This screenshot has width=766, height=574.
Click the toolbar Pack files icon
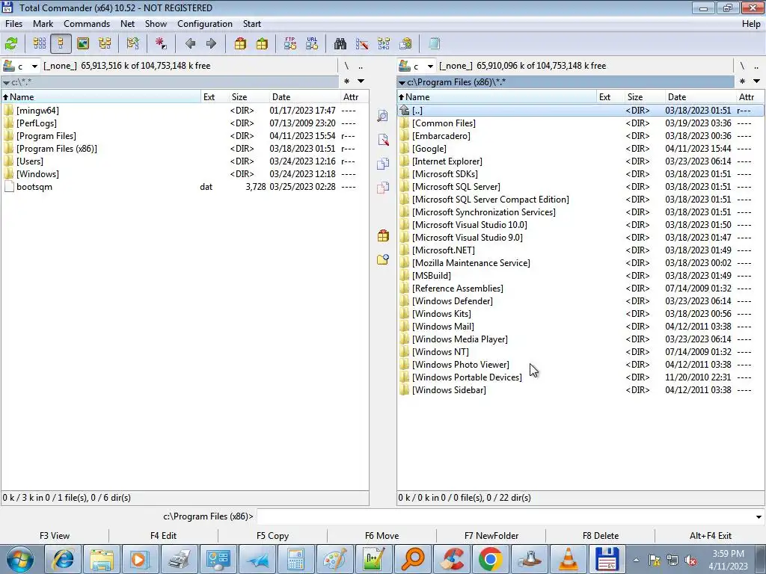[240, 44]
